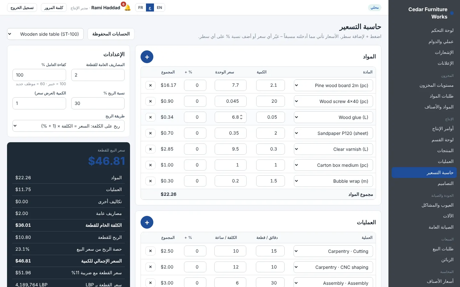Remove the Carton box medium row
This screenshot has height=287, width=460.
click(x=150, y=165)
